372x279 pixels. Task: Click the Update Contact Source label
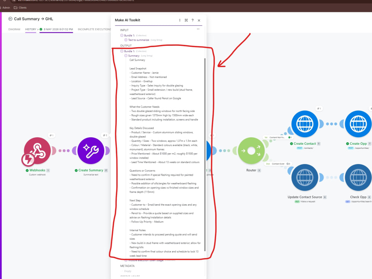point(305,197)
